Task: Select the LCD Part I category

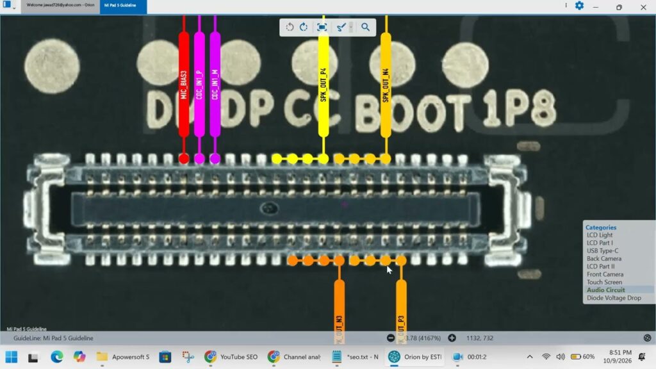Action: coord(600,243)
